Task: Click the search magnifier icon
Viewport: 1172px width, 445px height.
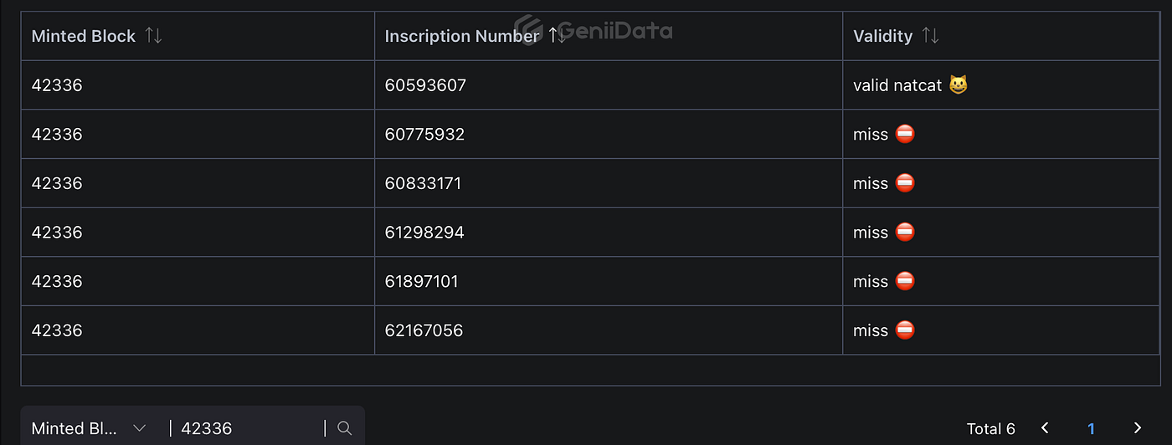Action: 344,428
